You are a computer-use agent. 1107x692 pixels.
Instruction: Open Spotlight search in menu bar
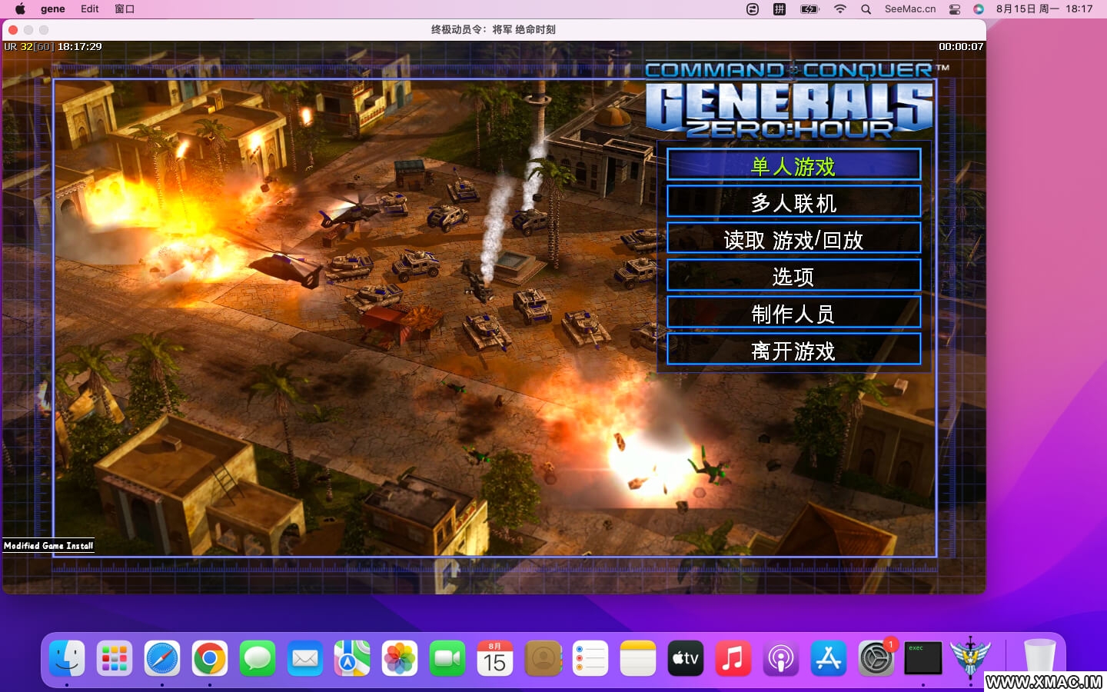[866, 9]
